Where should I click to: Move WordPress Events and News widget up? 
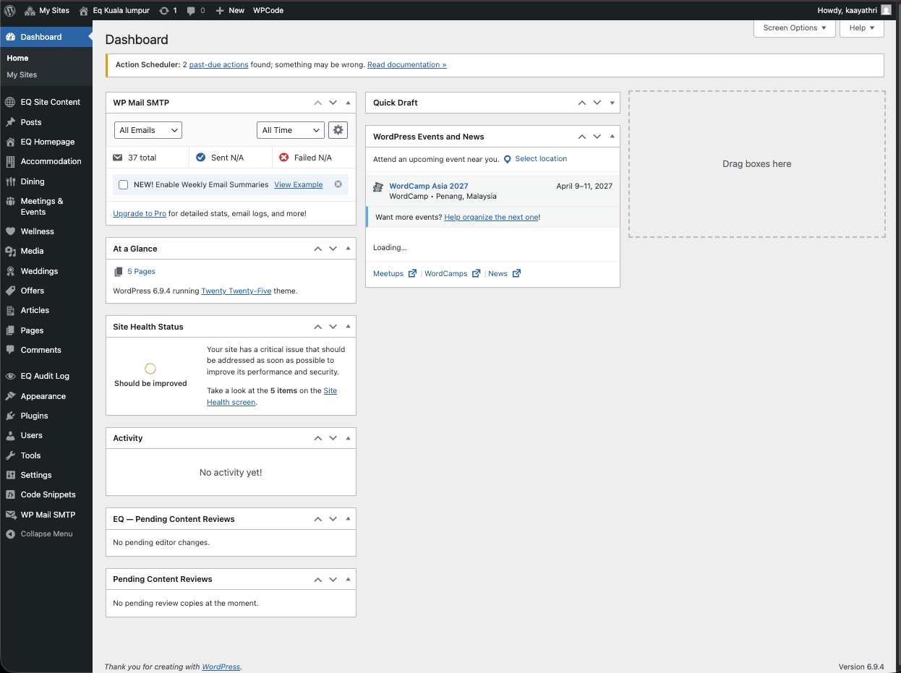point(581,137)
